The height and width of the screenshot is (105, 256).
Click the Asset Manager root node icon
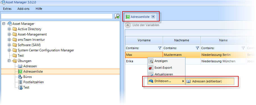[x=9, y=24]
